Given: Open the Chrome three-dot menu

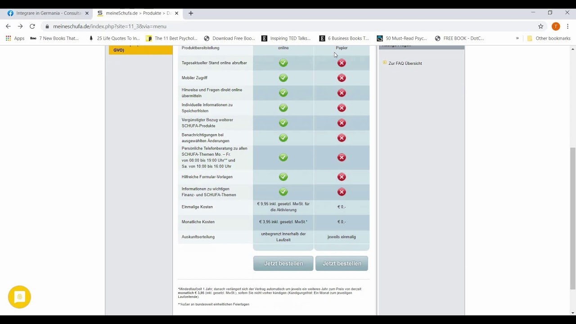Looking at the screenshot, I should tap(568, 27).
